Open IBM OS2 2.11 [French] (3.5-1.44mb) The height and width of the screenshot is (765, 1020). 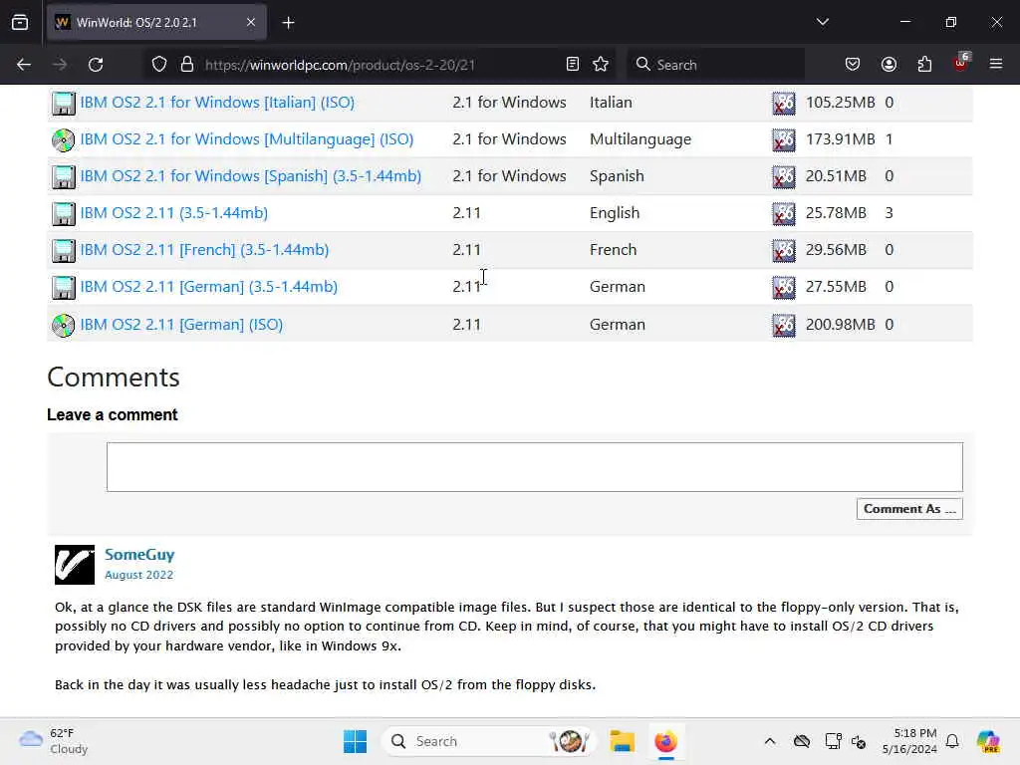(x=204, y=250)
